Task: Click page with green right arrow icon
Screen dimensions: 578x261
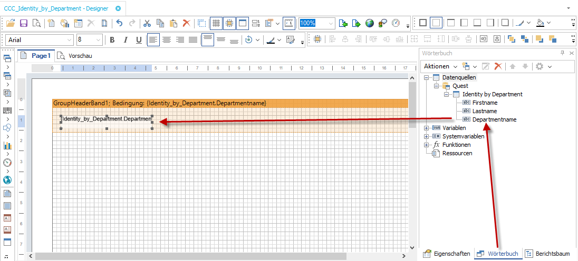Action: (x=357, y=23)
